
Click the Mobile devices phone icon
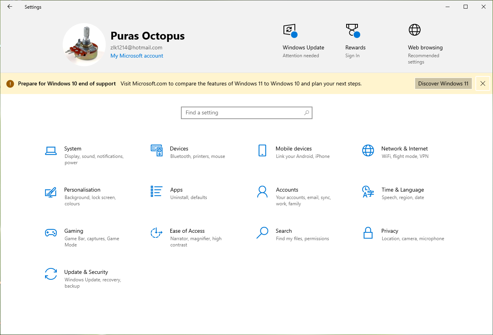(x=262, y=150)
